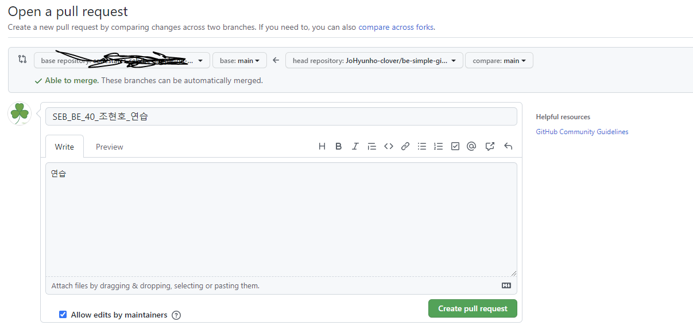Viewport: 693px width, 325px height.
Task: Apply bold text formatting
Action: tap(339, 146)
